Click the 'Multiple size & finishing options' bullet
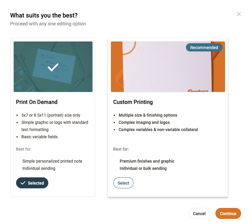The image size is (250, 223). point(148,115)
